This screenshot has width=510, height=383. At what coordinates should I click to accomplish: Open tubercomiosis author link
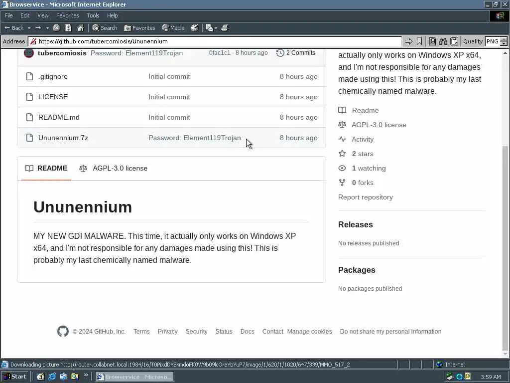62,53
